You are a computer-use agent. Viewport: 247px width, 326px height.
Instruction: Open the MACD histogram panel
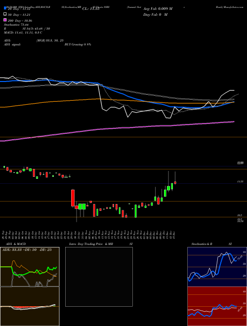[x=30, y=306]
